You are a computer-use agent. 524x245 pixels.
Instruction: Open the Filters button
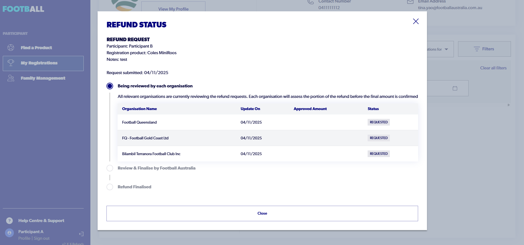(x=484, y=49)
